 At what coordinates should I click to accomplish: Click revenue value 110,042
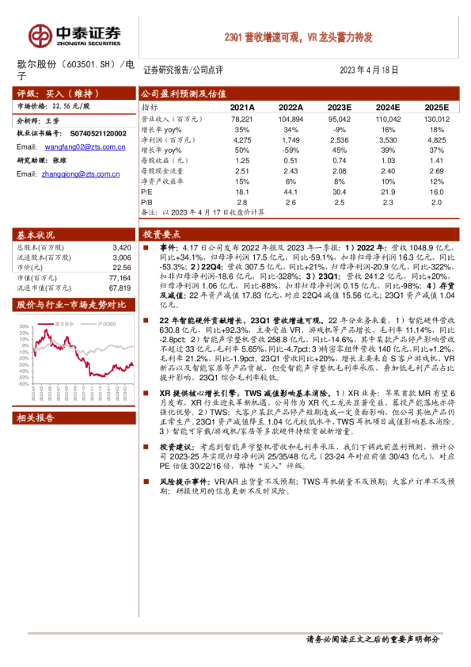pyautogui.click(x=388, y=120)
